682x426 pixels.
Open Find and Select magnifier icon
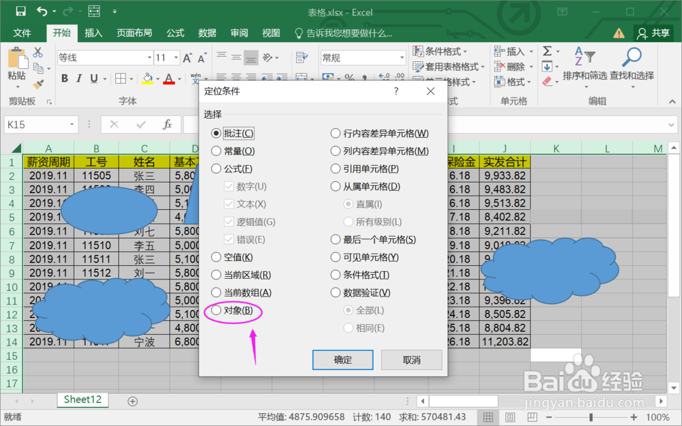[632, 55]
